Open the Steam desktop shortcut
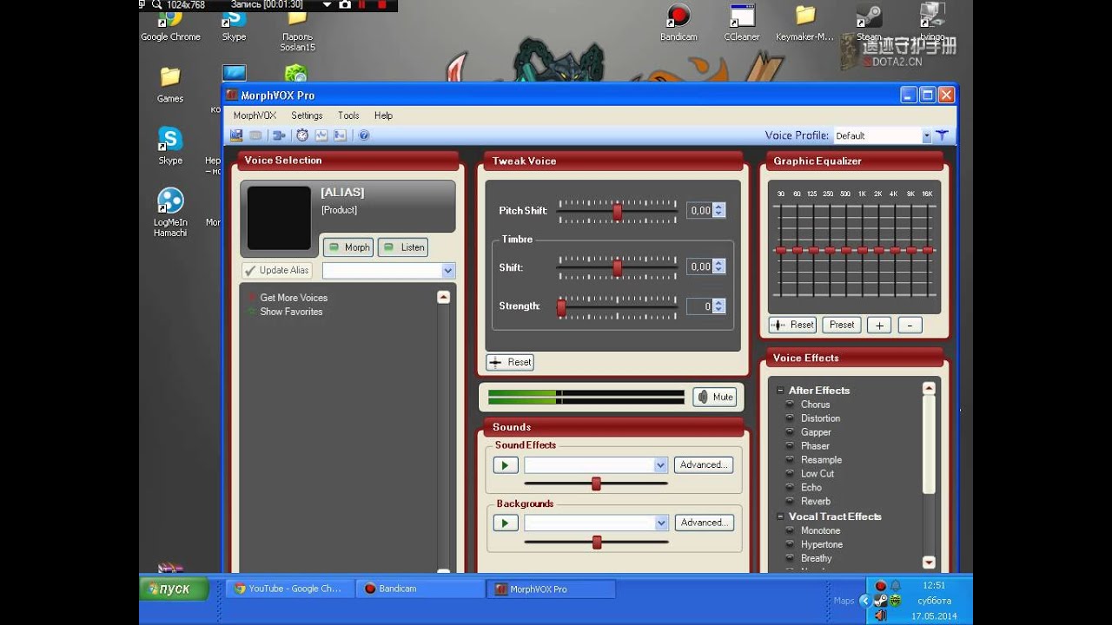Viewport: 1112px width, 625px height. pyautogui.click(x=869, y=24)
